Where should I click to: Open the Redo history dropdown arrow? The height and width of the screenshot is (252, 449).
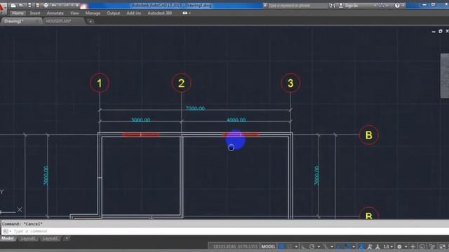72,6
